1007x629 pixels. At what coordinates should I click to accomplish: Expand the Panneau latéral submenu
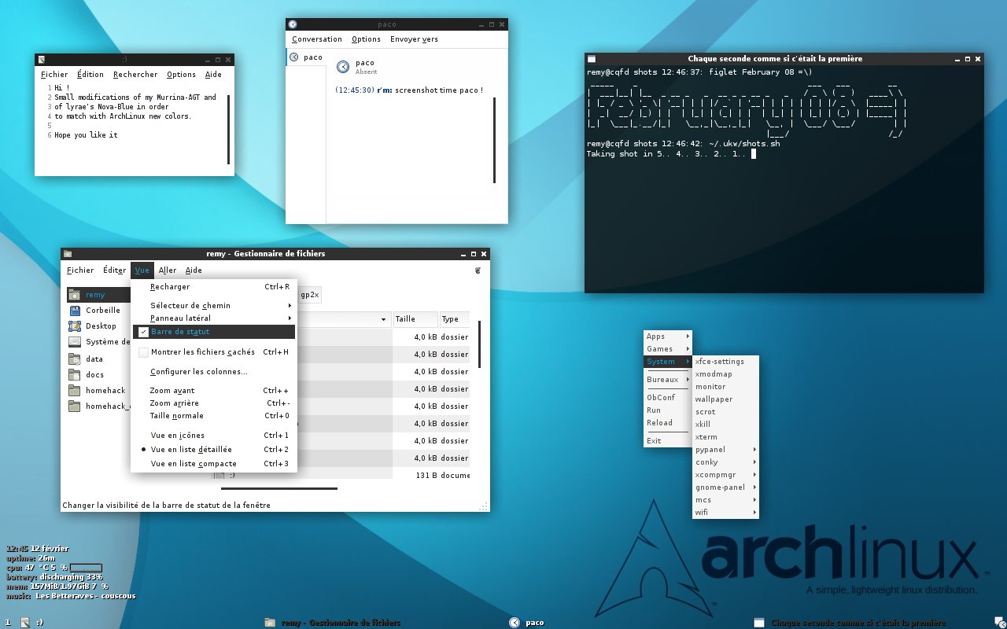coord(213,318)
